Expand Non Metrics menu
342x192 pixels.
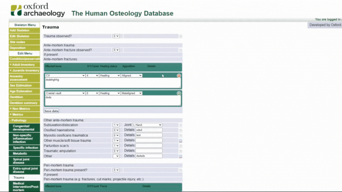pos(24,109)
